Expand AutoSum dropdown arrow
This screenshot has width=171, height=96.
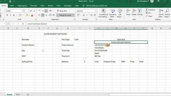(157, 10)
